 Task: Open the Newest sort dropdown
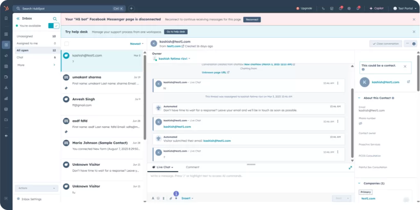point(137,43)
